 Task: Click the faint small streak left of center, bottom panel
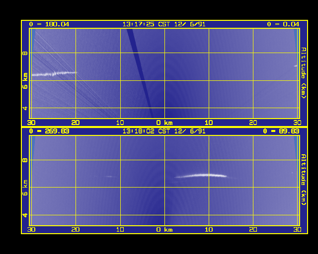(x=109, y=177)
